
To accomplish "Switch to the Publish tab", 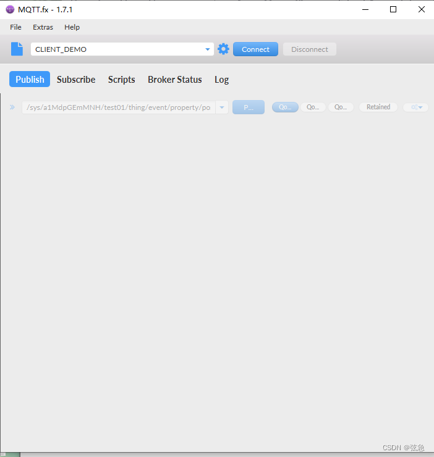I will pos(30,79).
